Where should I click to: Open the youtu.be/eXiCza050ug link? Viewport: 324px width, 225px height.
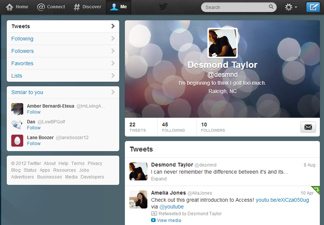click(x=282, y=200)
